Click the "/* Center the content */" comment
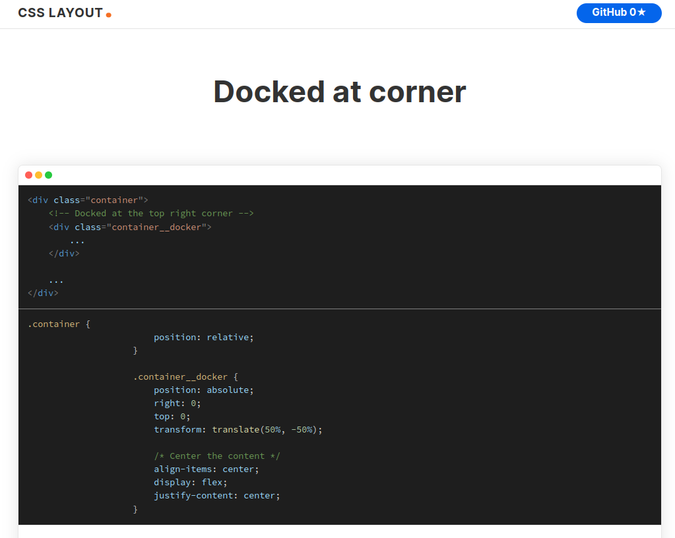The width and height of the screenshot is (675, 538). pos(217,456)
